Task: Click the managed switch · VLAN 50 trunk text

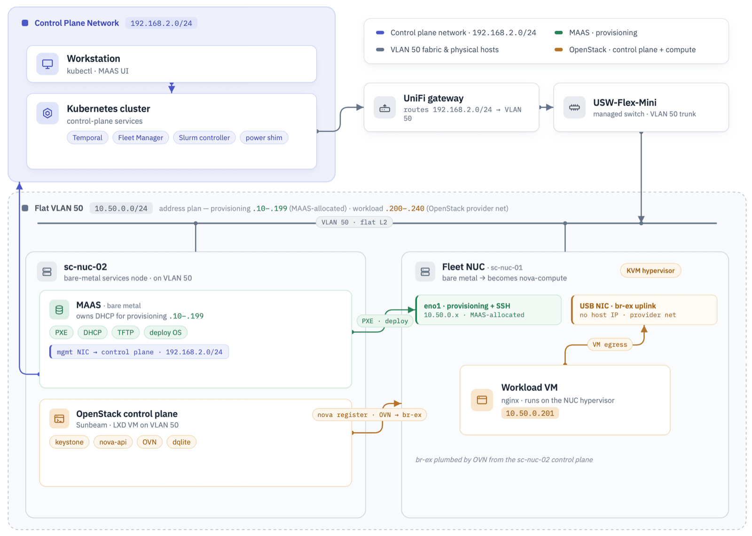Action: 644,114
